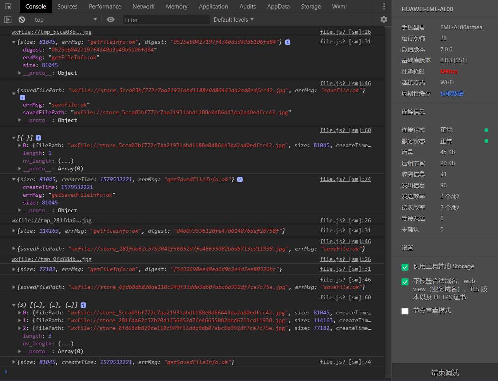This screenshot has width=498, height=381.
Task: Collapse the [{…}] single-item array
Action: 14,138
